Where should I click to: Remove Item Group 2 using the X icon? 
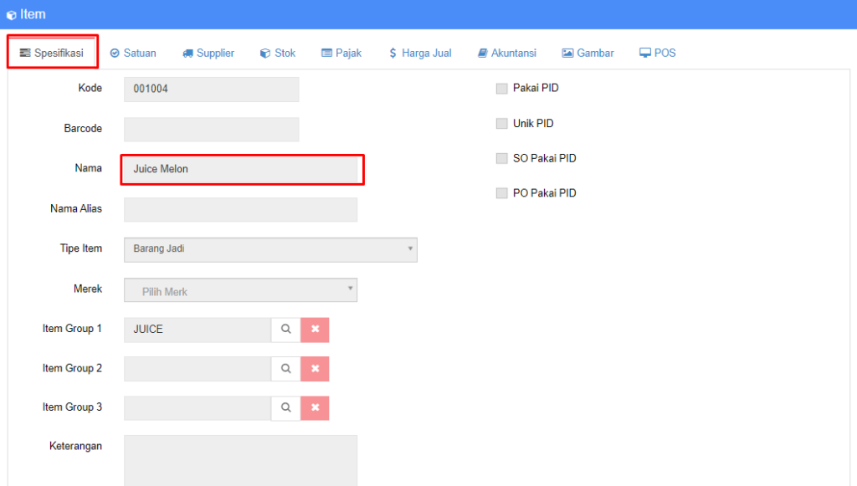pos(316,369)
